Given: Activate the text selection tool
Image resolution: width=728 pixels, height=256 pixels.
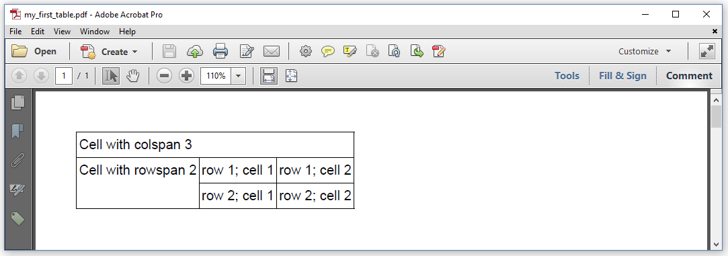Looking at the screenshot, I should (111, 76).
